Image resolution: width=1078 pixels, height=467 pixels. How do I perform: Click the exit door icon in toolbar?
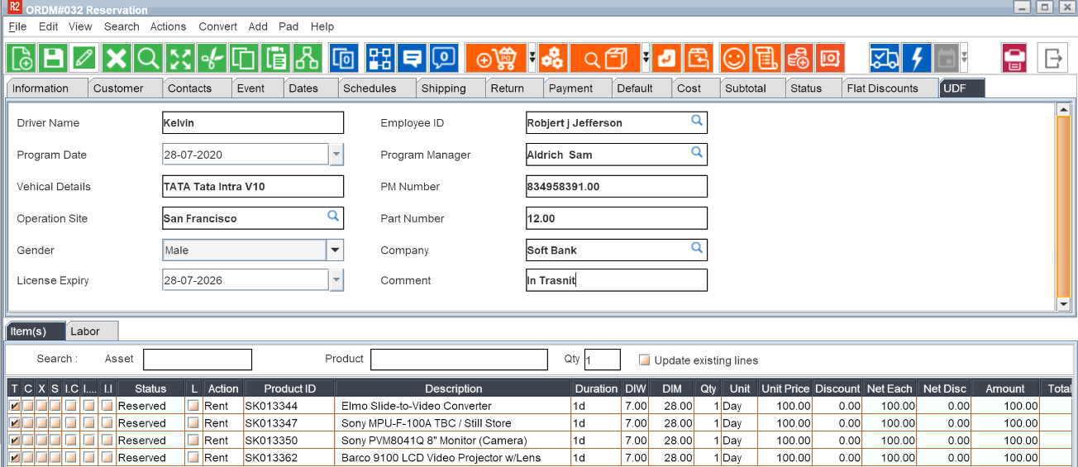[1052, 59]
